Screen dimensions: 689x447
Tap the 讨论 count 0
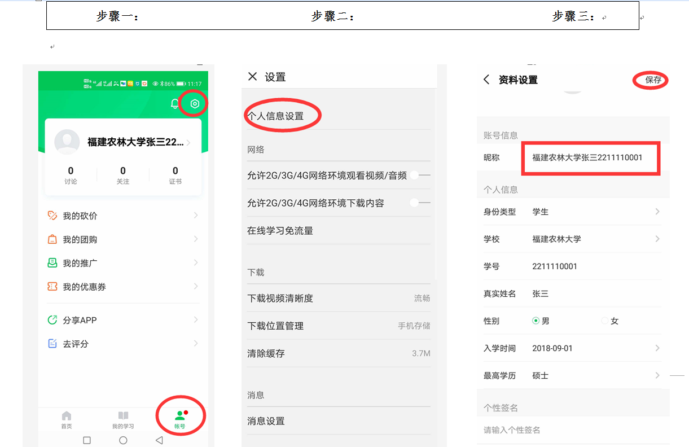coord(71,171)
